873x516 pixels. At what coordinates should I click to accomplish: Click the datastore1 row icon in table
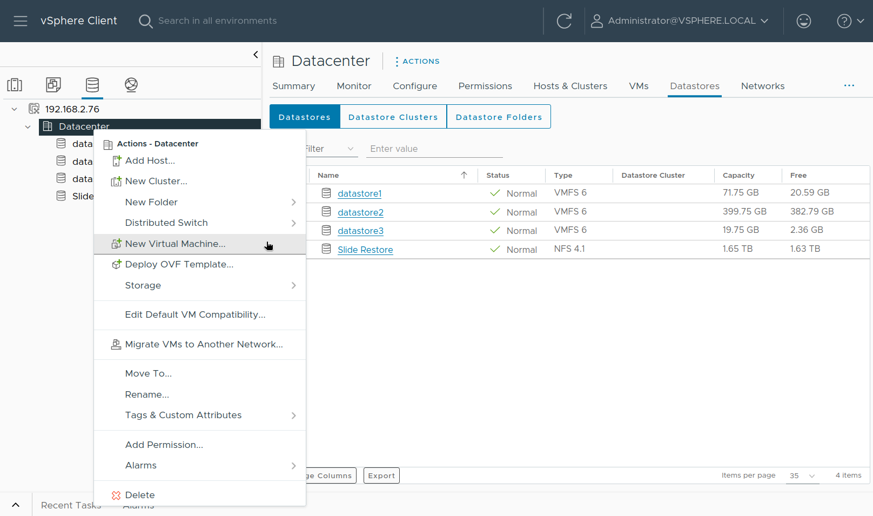(326, 193)
